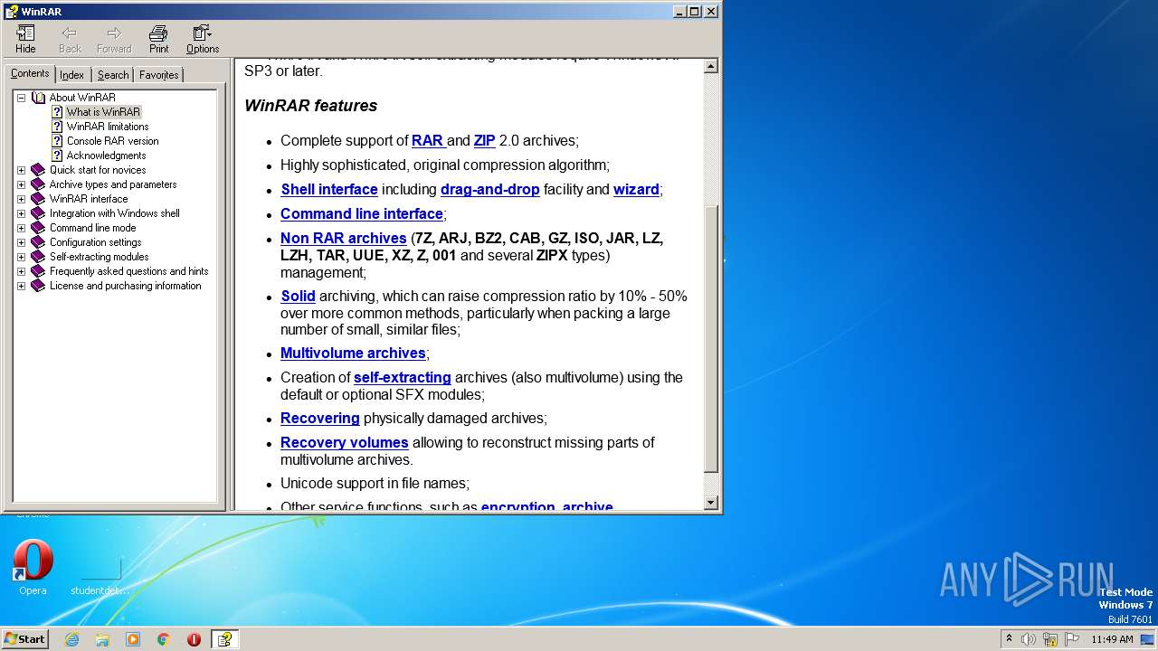The image size is (1158, 651).
Task: Switch to the Favorites tab
Action: click(158, 75)
